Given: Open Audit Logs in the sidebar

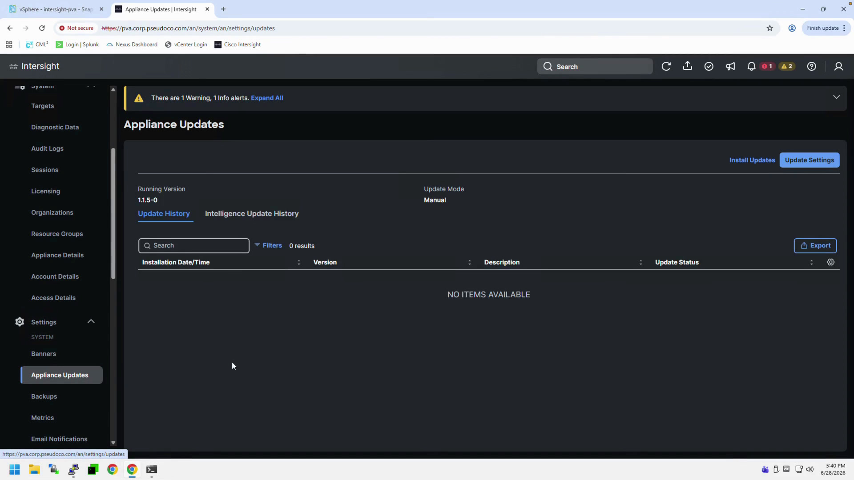Looking at the screenshot, I should [x=47, y=148].
